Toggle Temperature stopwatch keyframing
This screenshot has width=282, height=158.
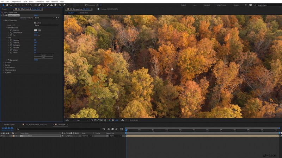11,33
